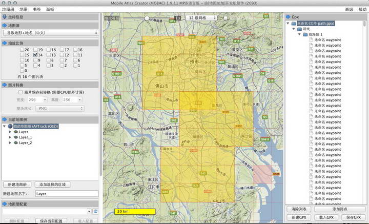
Task: Click the Layer layer icon
Action: coord(16,132)
